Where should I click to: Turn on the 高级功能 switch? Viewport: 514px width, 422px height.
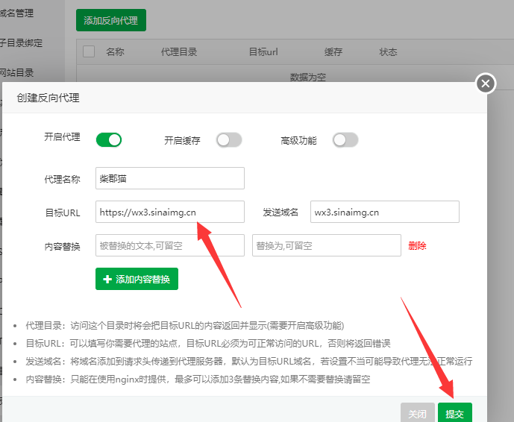[345, 140]
